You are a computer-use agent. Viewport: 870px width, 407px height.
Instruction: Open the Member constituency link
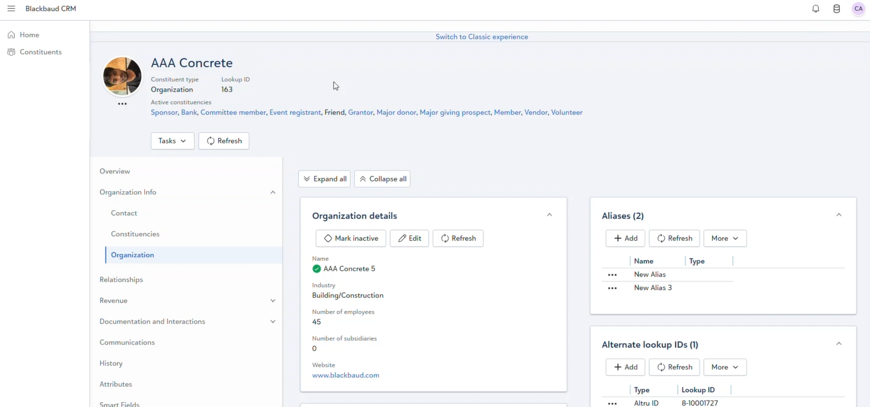point(507,112)
